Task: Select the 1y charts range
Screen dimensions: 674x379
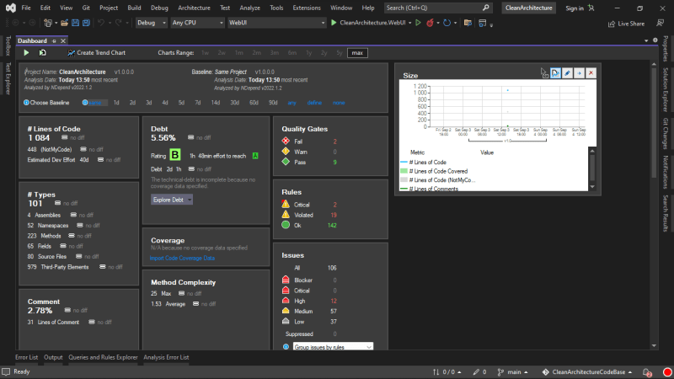Action: (x=308, y=53)
